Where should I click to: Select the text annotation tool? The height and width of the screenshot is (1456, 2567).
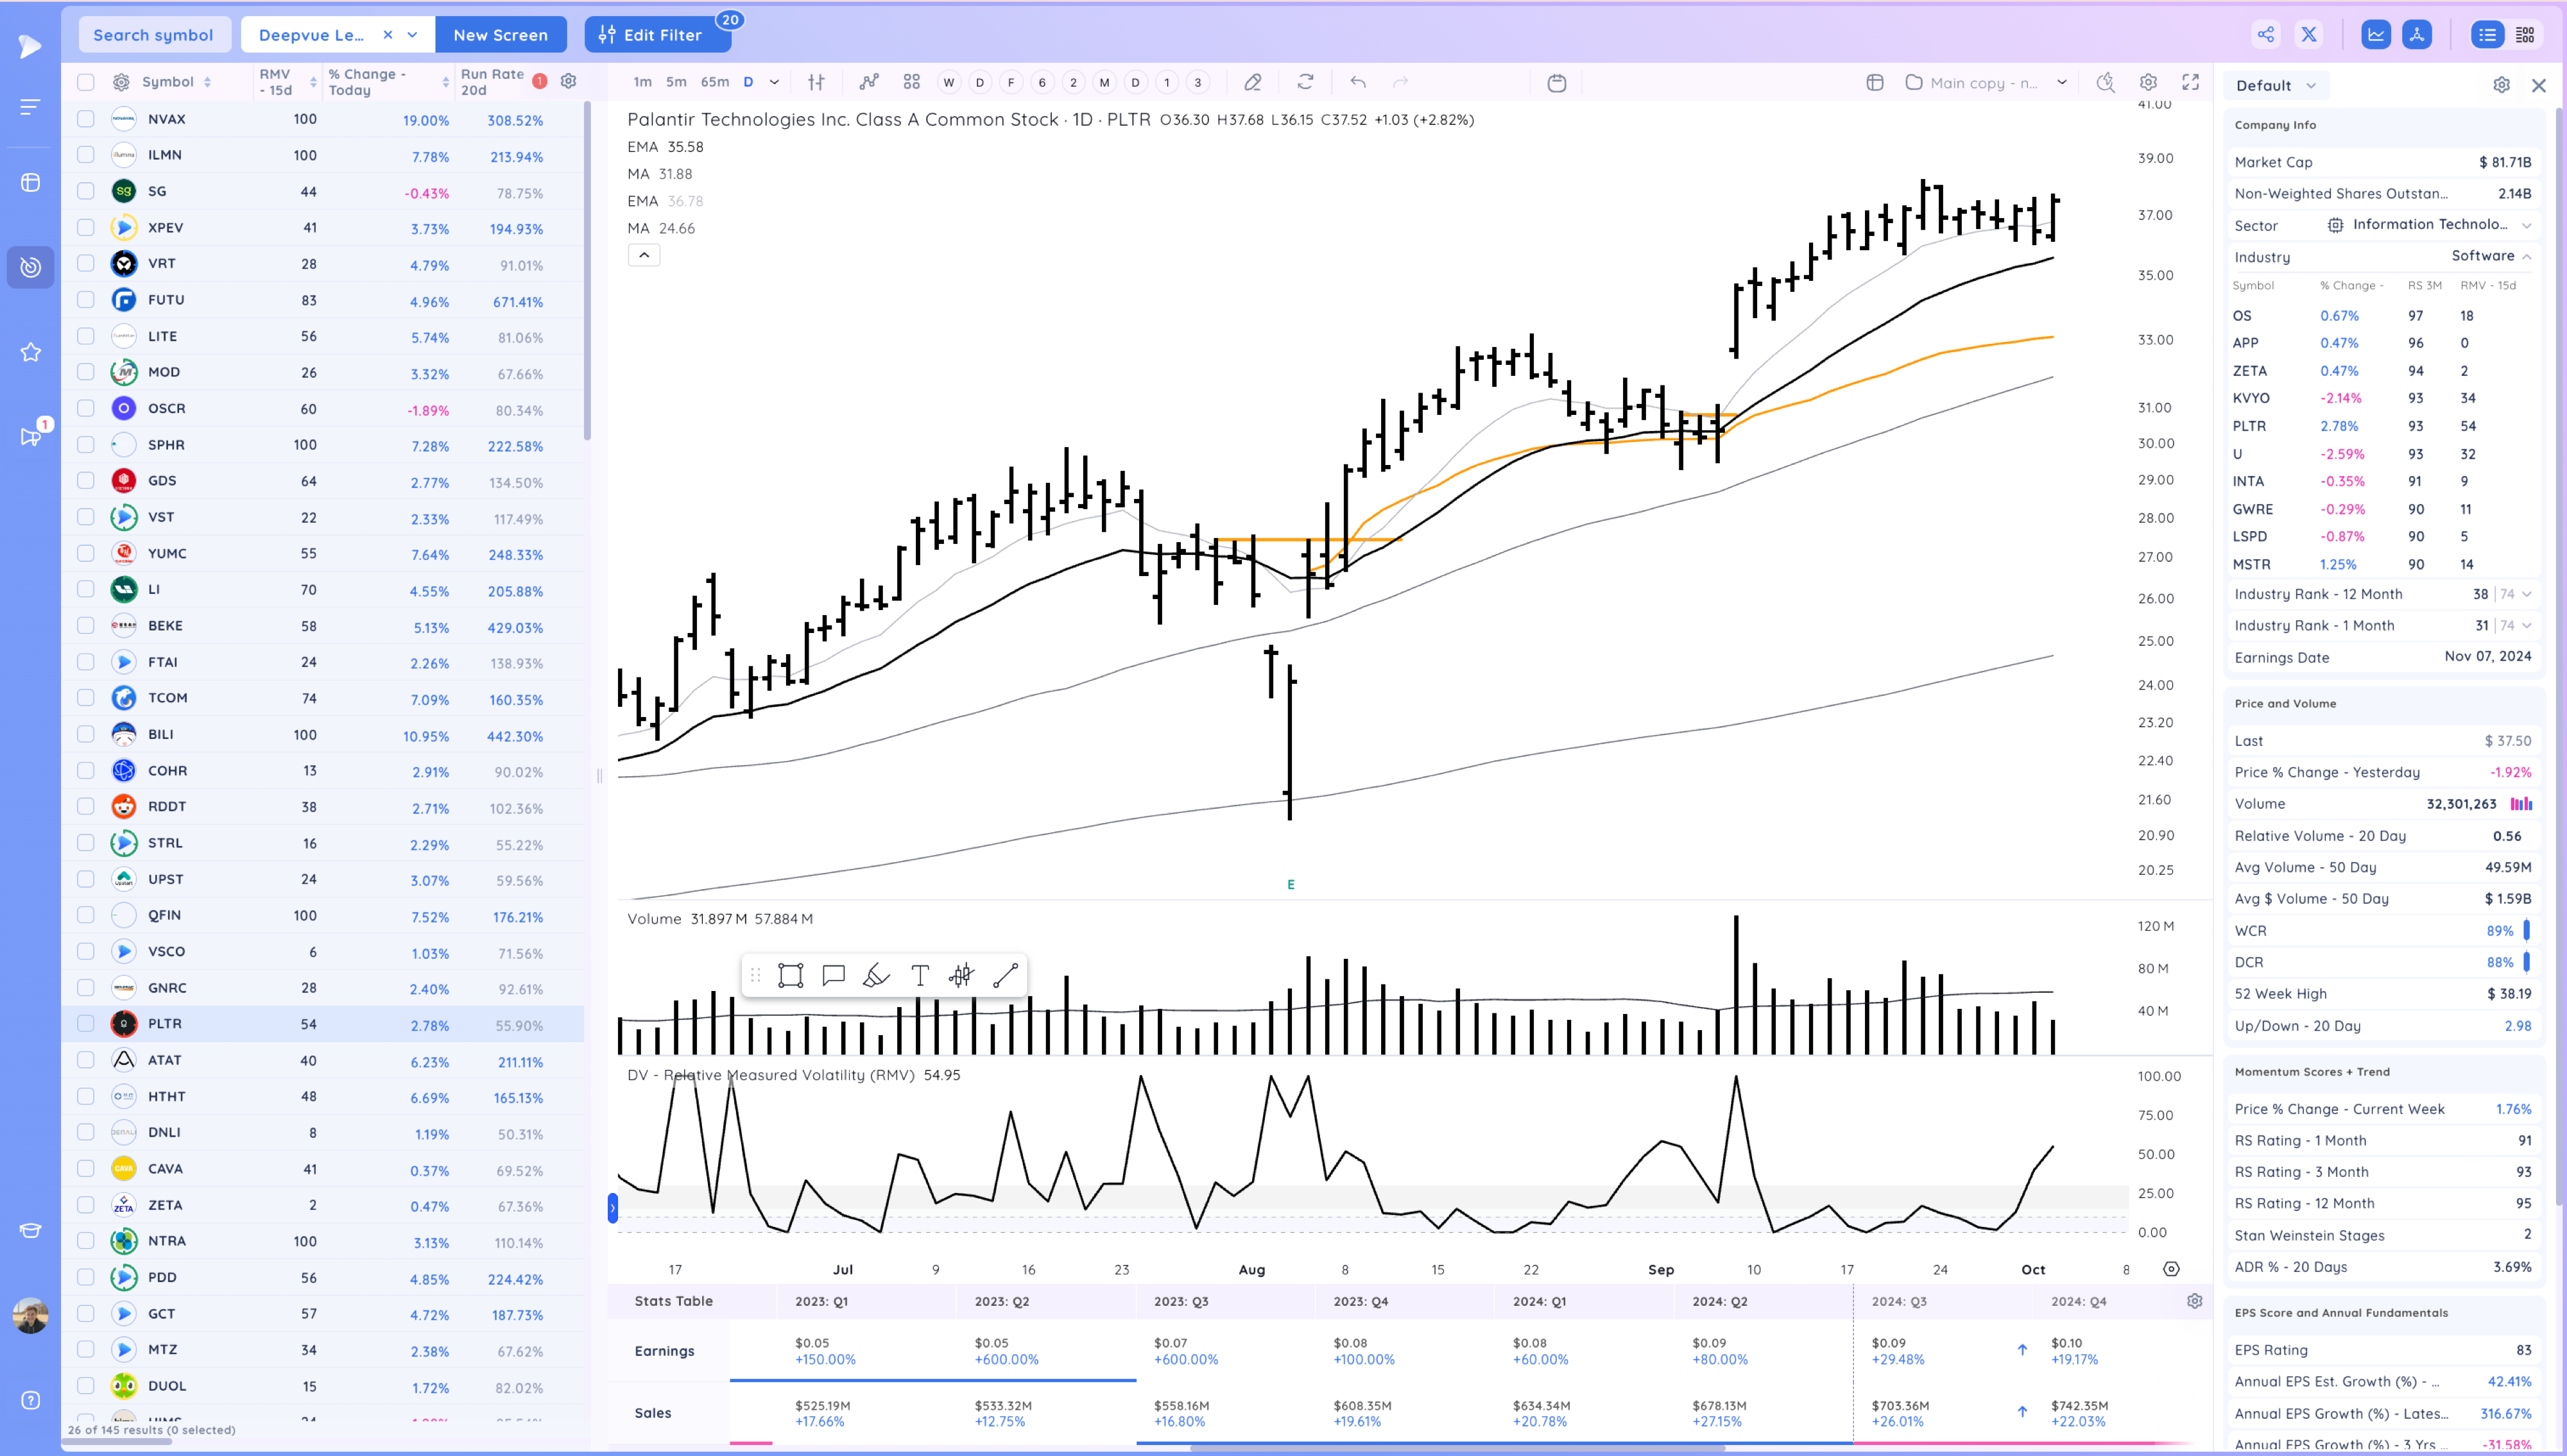point(920,975)
